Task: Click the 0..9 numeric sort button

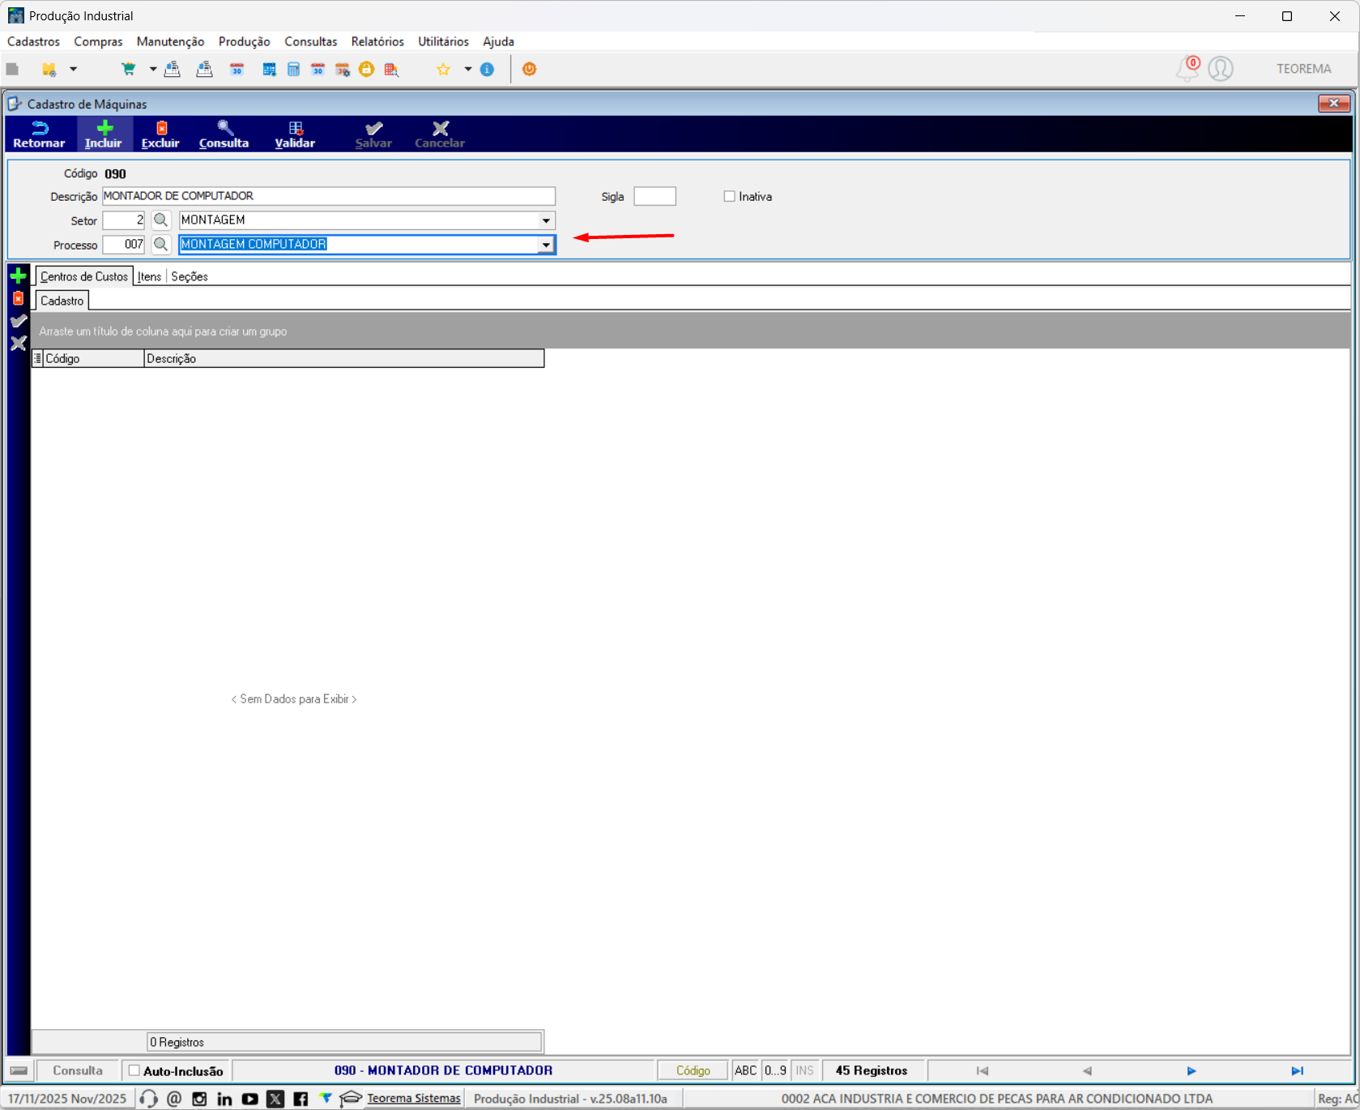Action: click(775, 1070)
